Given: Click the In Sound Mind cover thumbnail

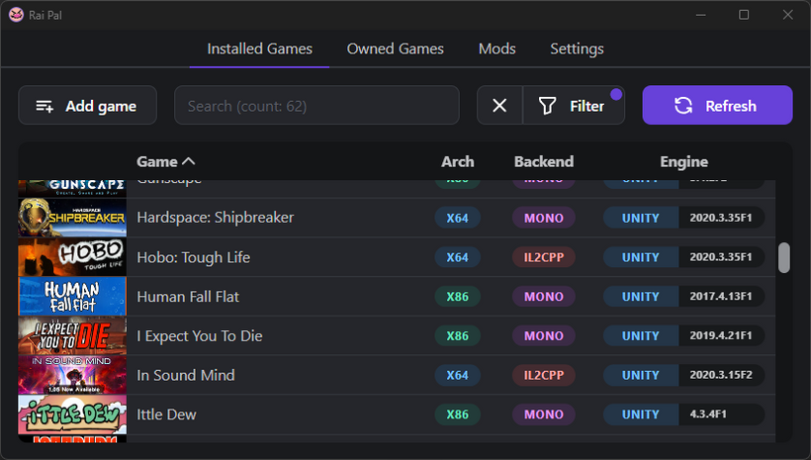Looking at the screenshot, I should 72,376.
